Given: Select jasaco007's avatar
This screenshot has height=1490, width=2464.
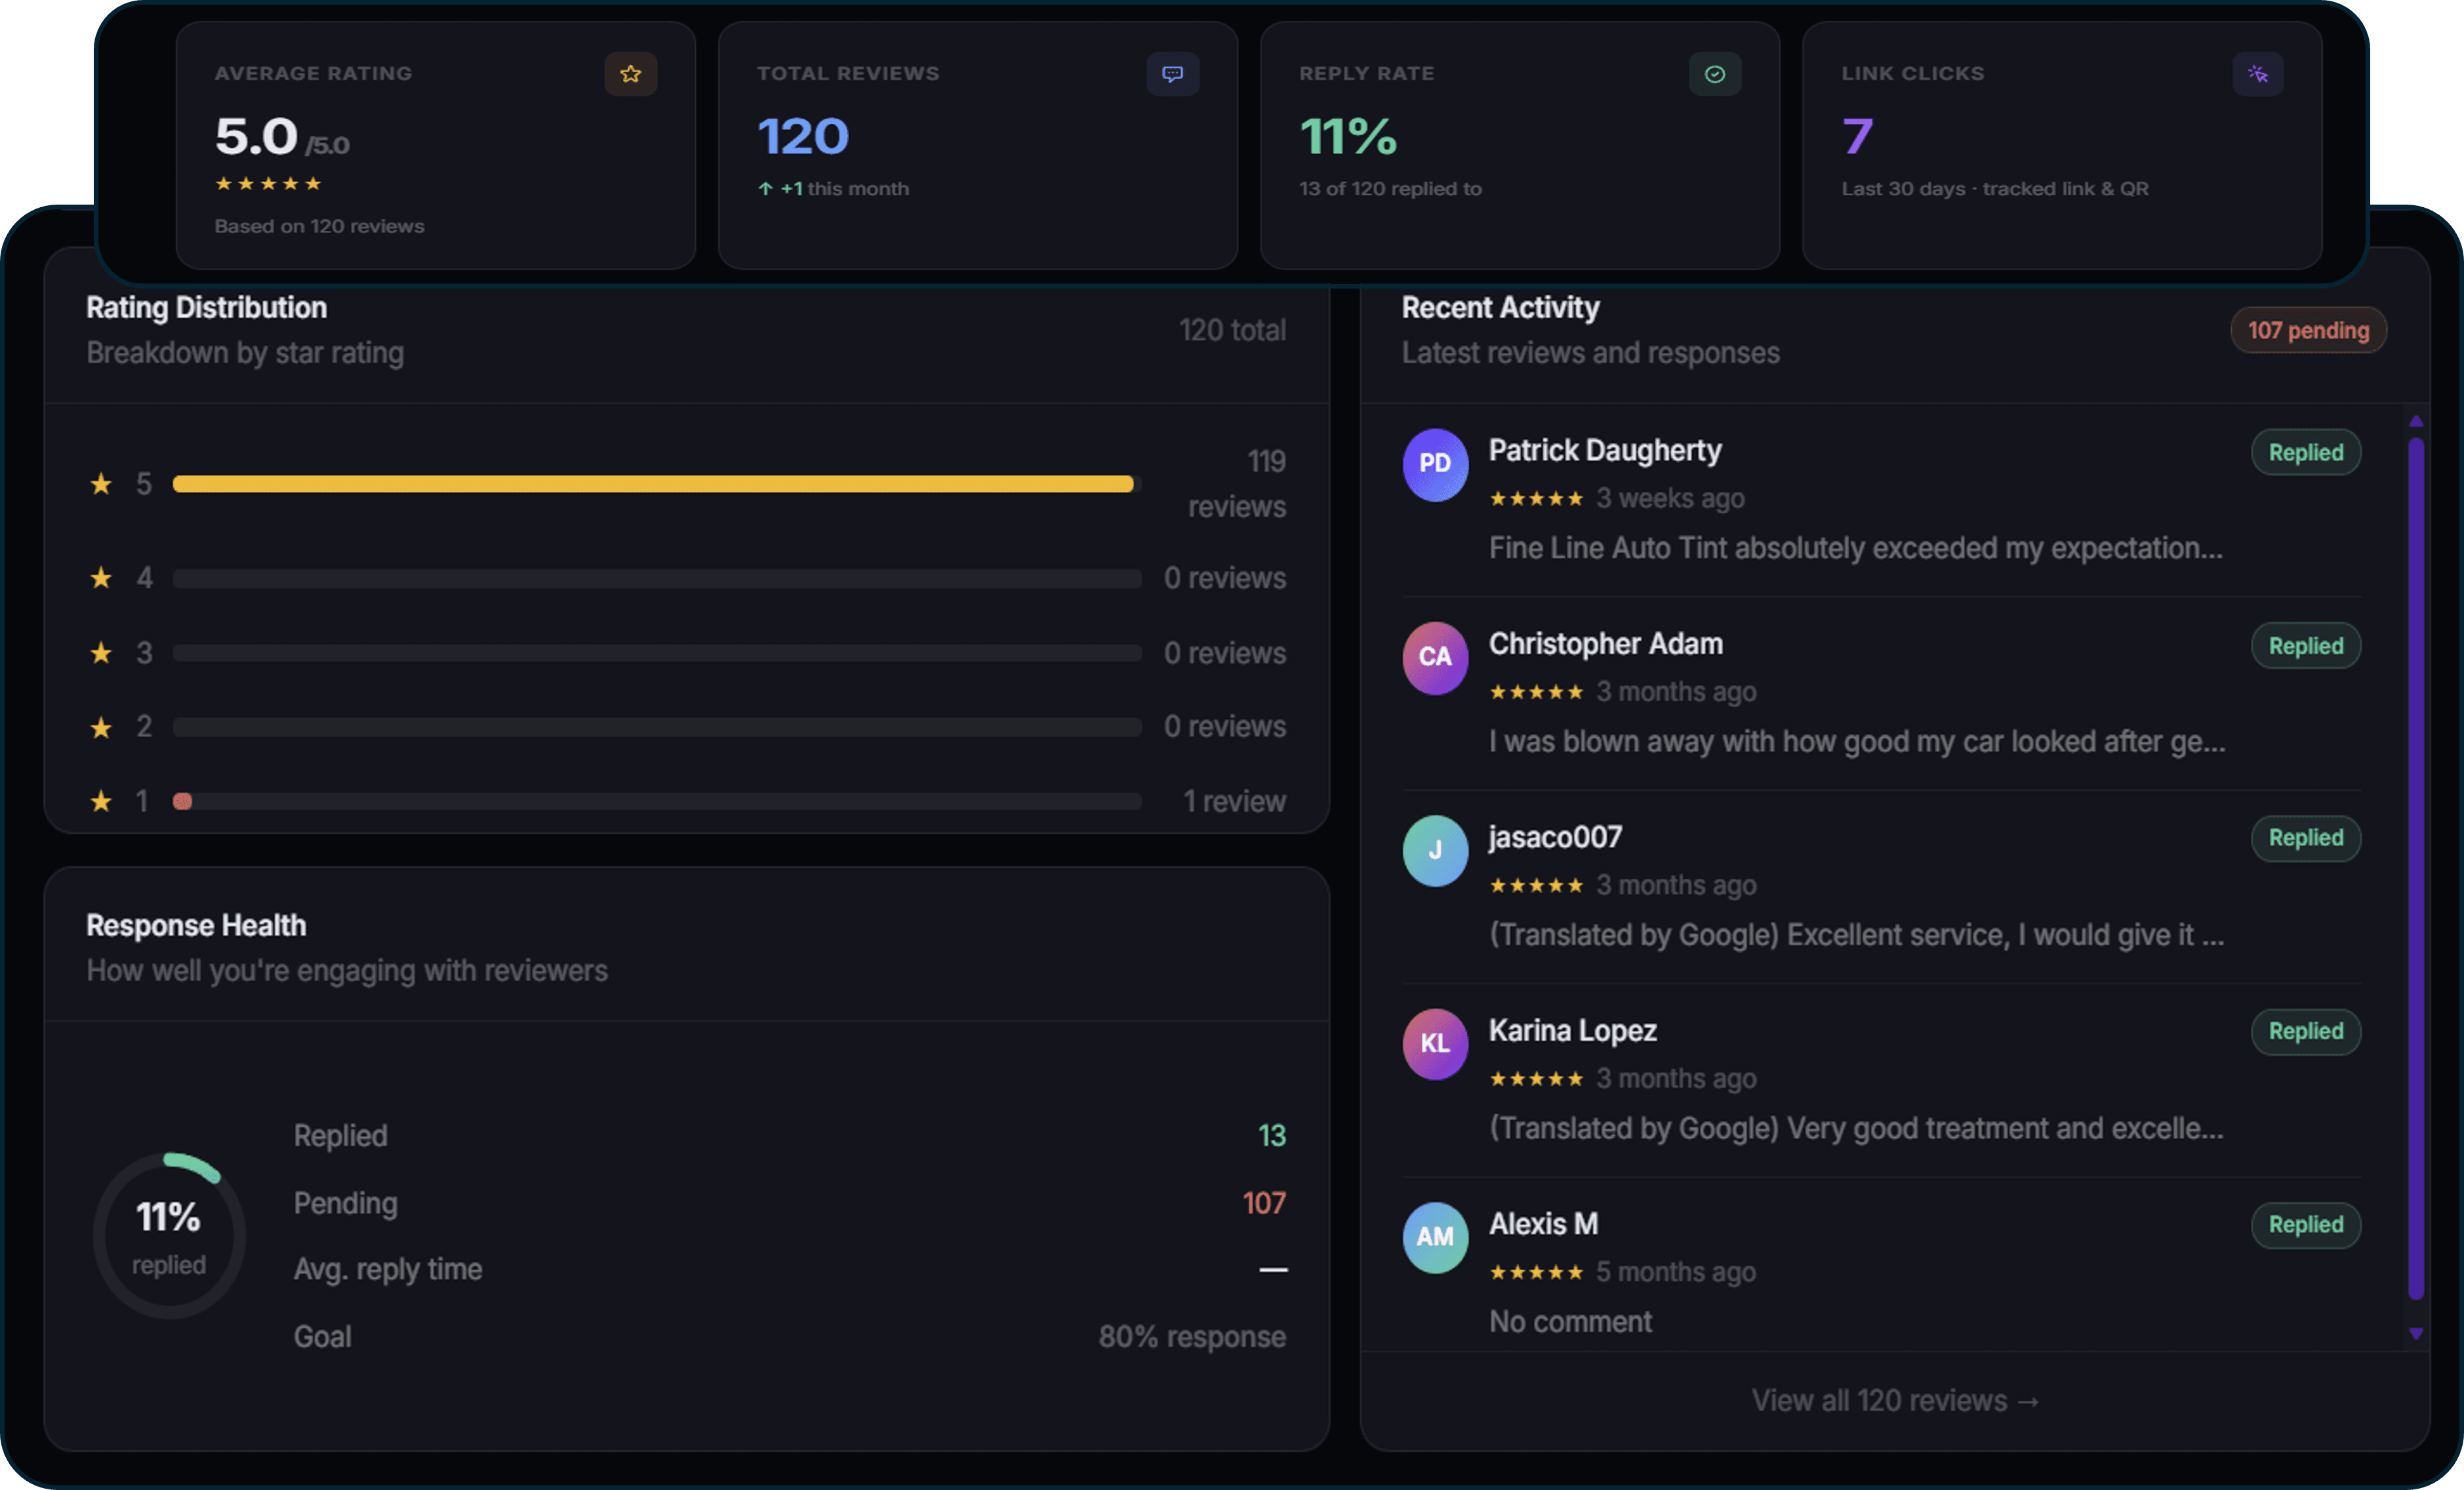Looking at the screenshot, I should point(1435,850).
